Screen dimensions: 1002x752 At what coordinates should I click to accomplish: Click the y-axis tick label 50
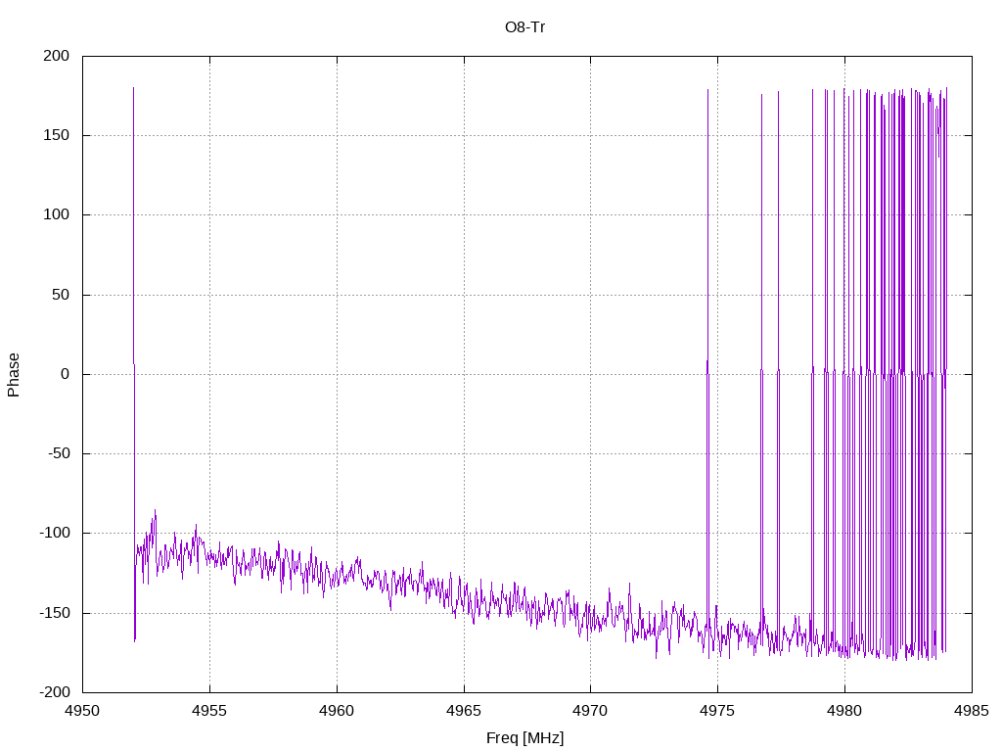pyautogui.click(x=61, y=295)
